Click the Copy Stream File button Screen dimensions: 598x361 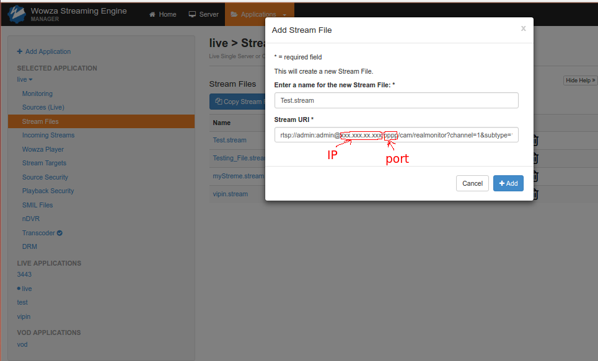click(x=237, y=102)
